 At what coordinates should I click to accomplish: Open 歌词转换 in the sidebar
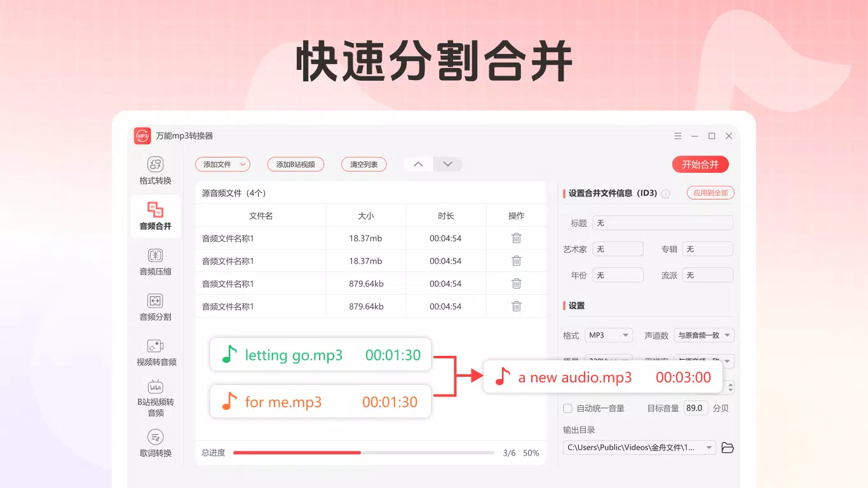click(x=156, y=444)
